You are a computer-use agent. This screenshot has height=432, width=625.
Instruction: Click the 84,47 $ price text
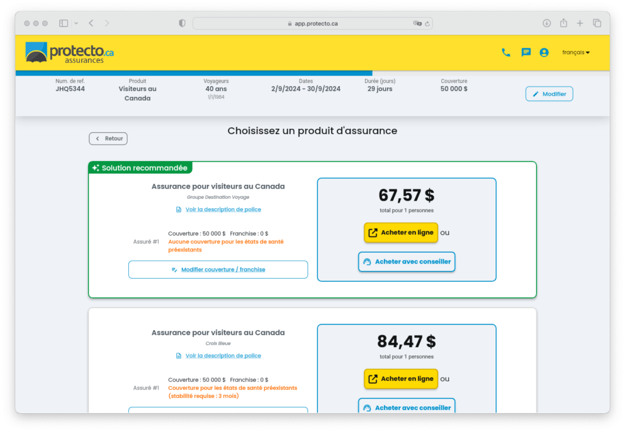click(406, 342)
